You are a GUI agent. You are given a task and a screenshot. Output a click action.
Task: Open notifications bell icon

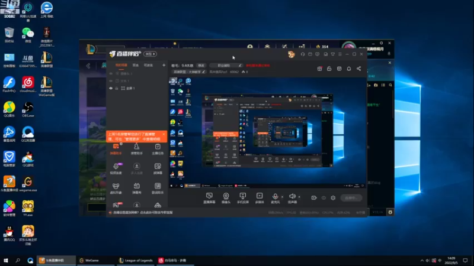coord(349,69)
